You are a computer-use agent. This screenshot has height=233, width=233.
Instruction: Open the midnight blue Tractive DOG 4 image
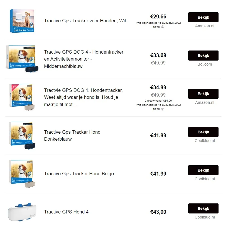(x=22, y=59)
